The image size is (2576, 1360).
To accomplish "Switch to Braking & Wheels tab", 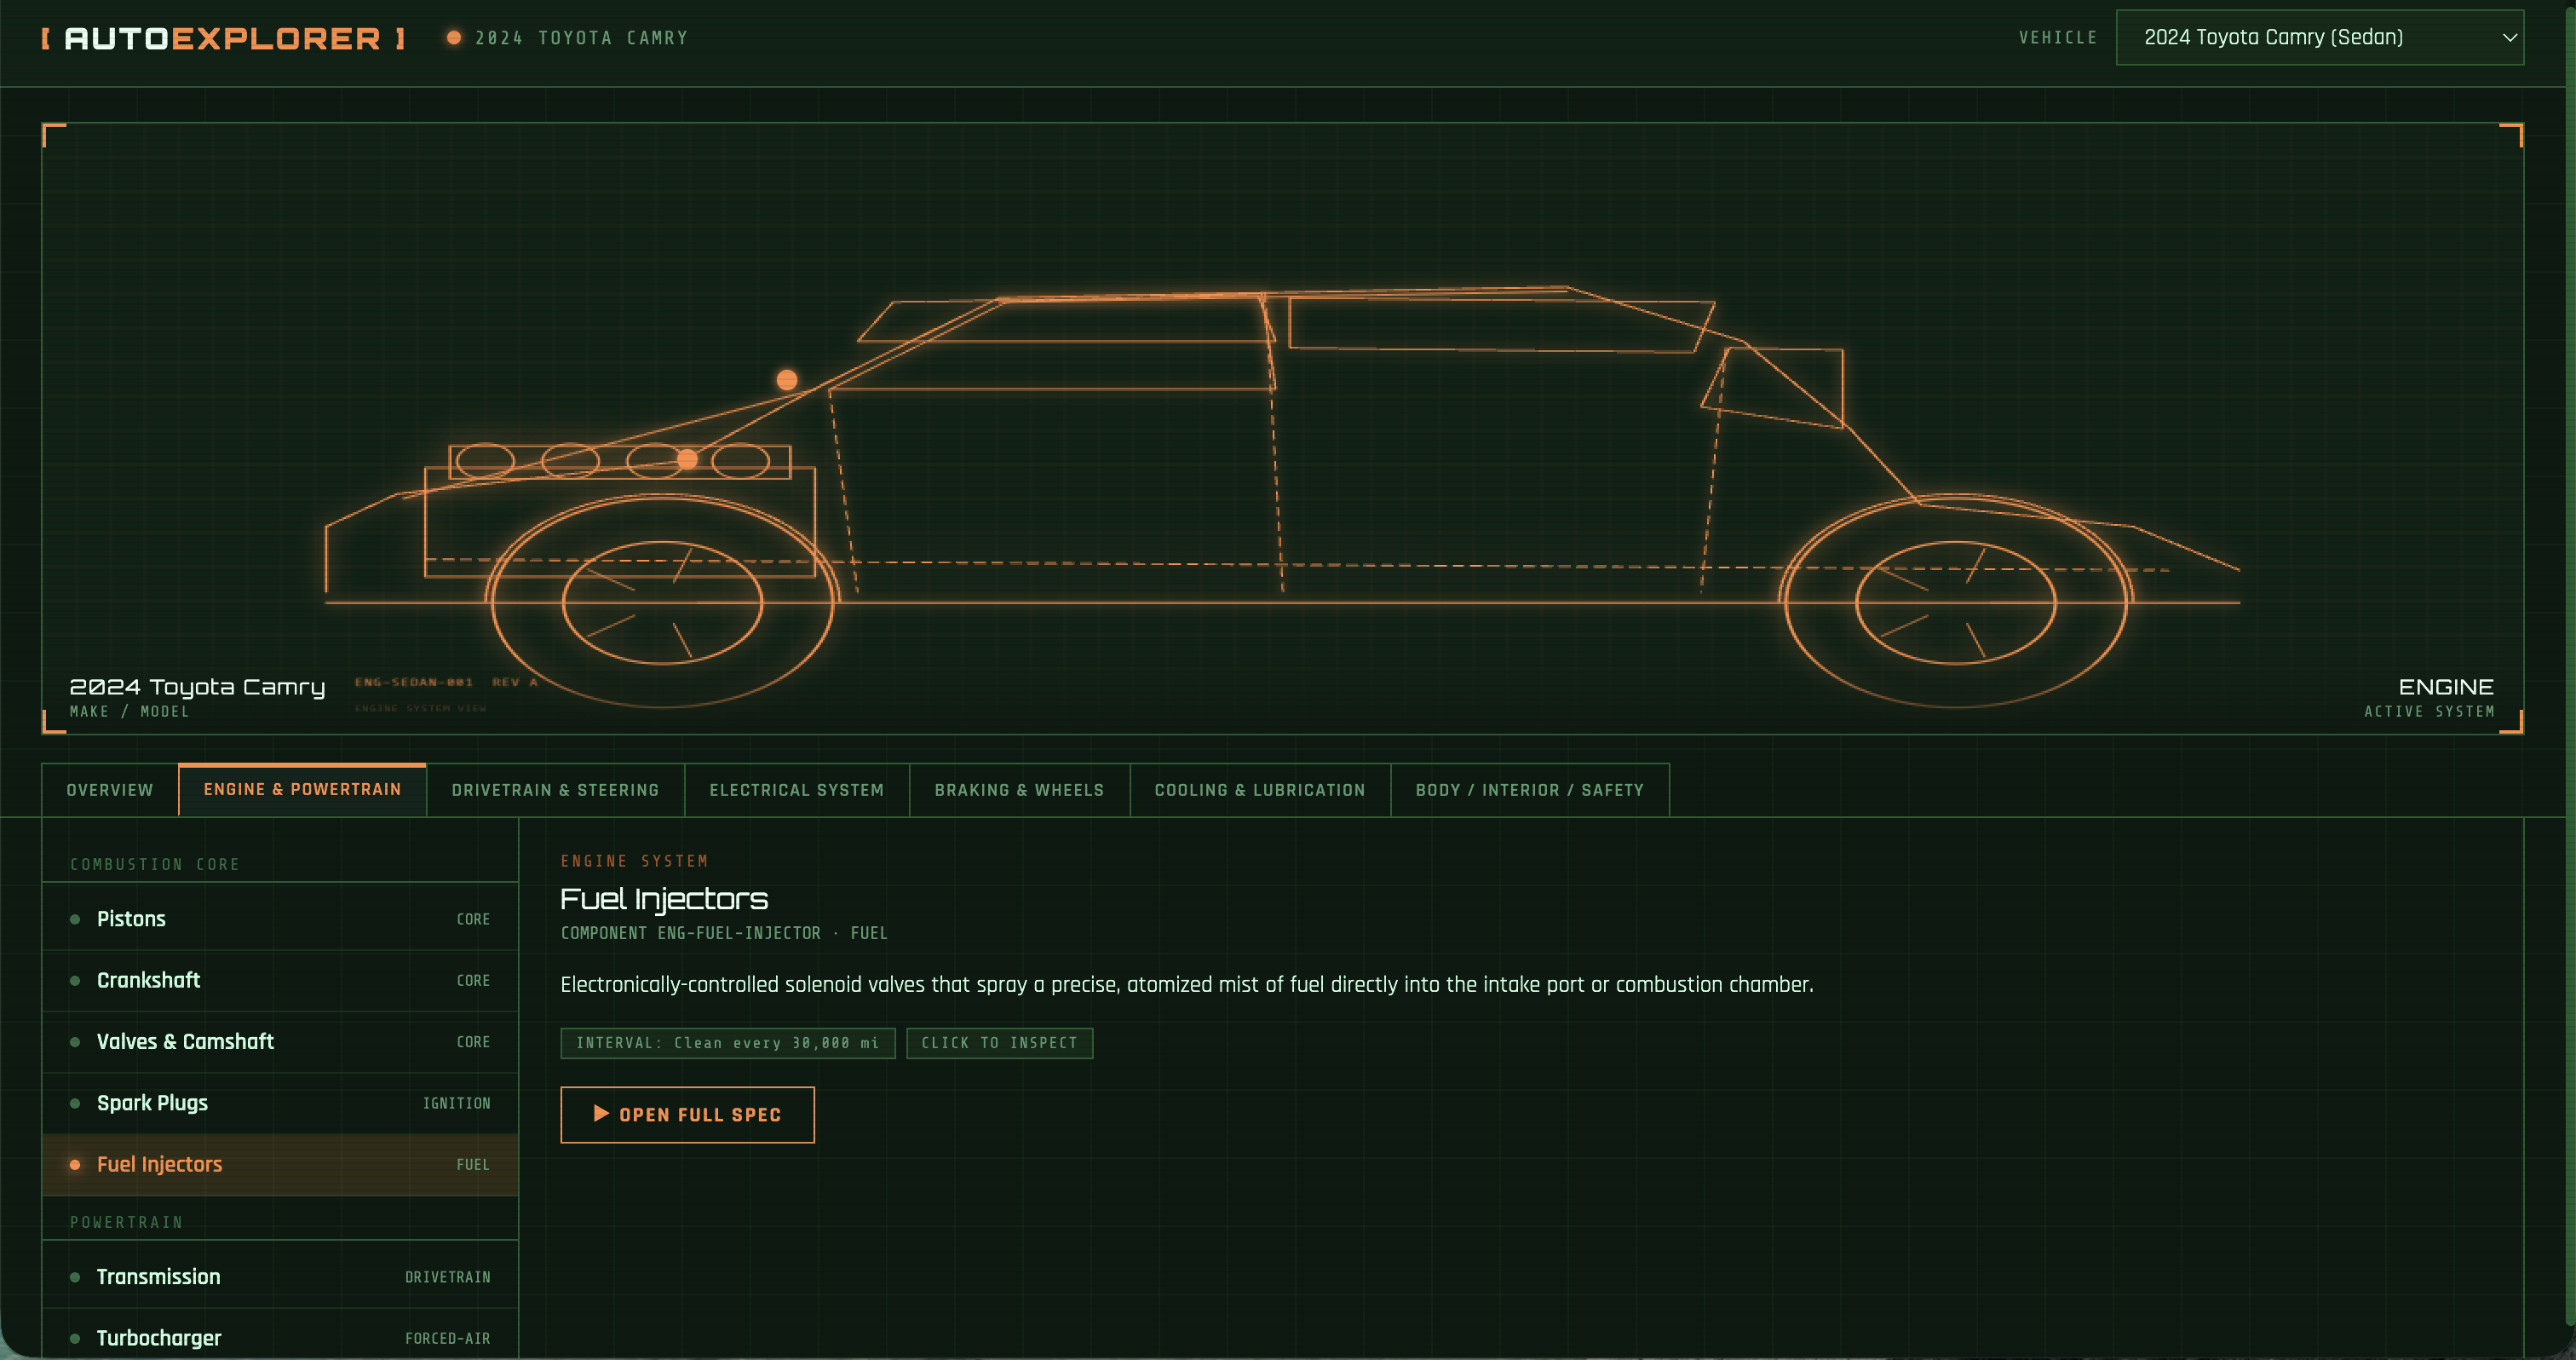I will click(x=1019, y=790).
